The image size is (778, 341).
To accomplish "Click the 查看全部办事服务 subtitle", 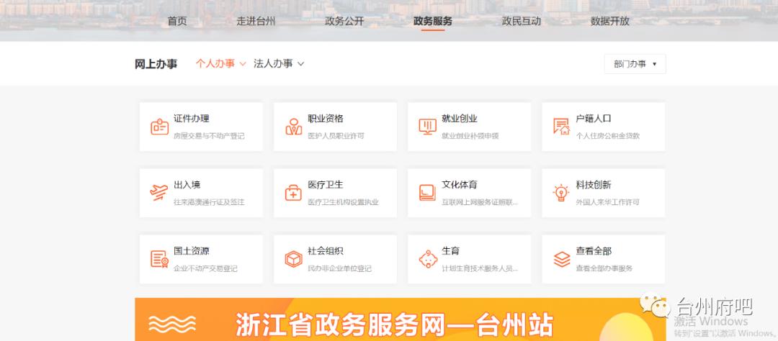I will tap(604, 268).
